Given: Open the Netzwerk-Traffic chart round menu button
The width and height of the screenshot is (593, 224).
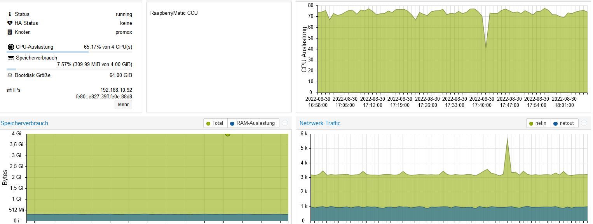Looking at the screenshot, I should [x=584, y=123].
